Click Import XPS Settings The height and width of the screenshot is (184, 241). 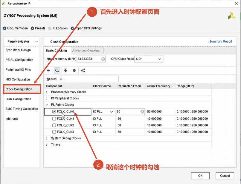(86, 28)
